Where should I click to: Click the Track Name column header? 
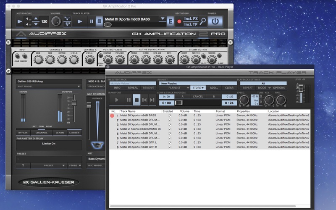(128, 111)
